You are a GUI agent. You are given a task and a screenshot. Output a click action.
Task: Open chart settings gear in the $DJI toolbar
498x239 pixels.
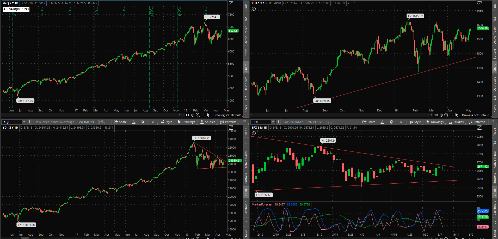coord(143,122)
